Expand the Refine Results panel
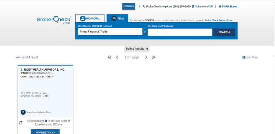The image size is (275, 134). (x=137, y=49)
